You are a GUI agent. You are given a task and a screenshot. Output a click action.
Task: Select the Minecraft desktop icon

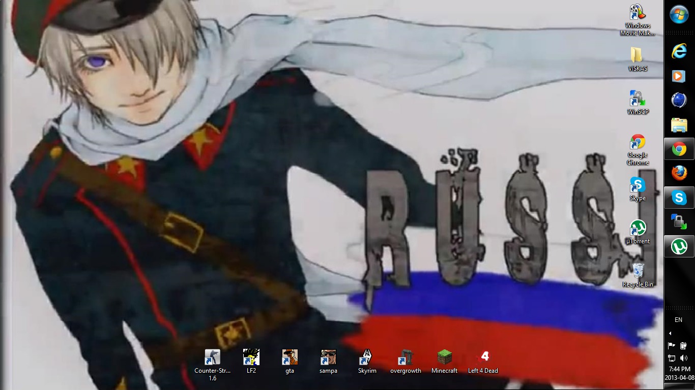click(x=445, y=362)
